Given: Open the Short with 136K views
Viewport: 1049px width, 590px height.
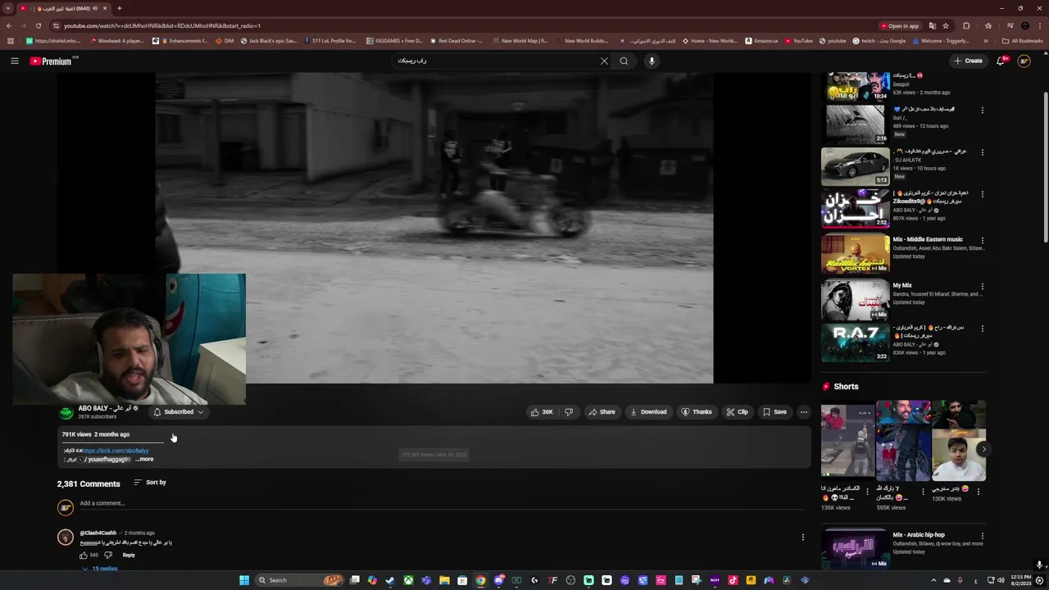Looking at the screenshot, I should click(x=847, y=441).
